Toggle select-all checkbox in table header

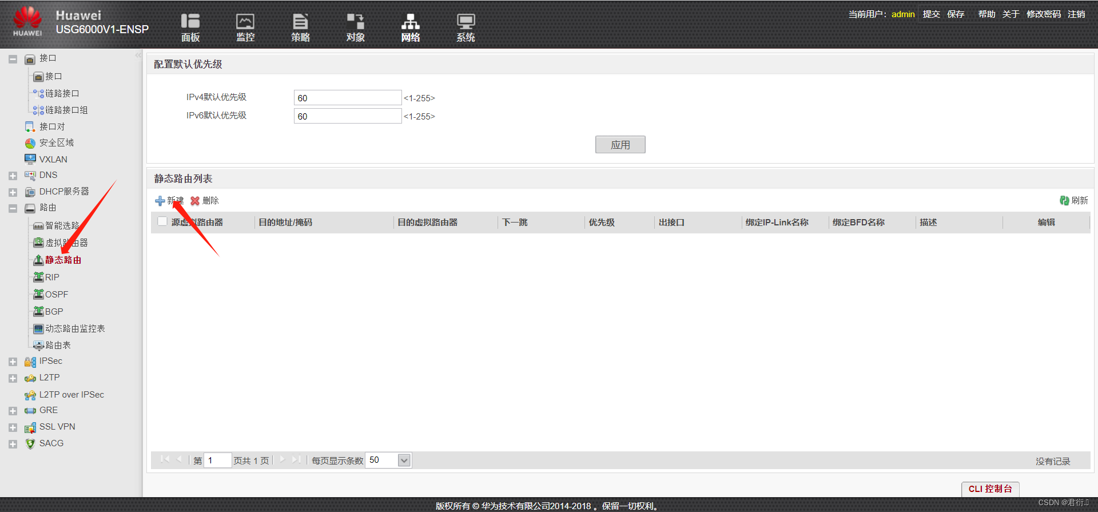(x=162, y=221)
